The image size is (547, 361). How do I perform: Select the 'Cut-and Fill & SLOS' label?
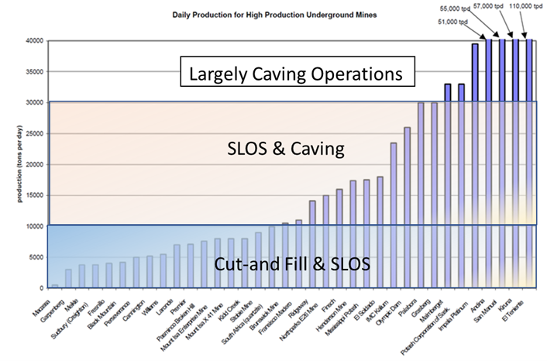point(292,263)
